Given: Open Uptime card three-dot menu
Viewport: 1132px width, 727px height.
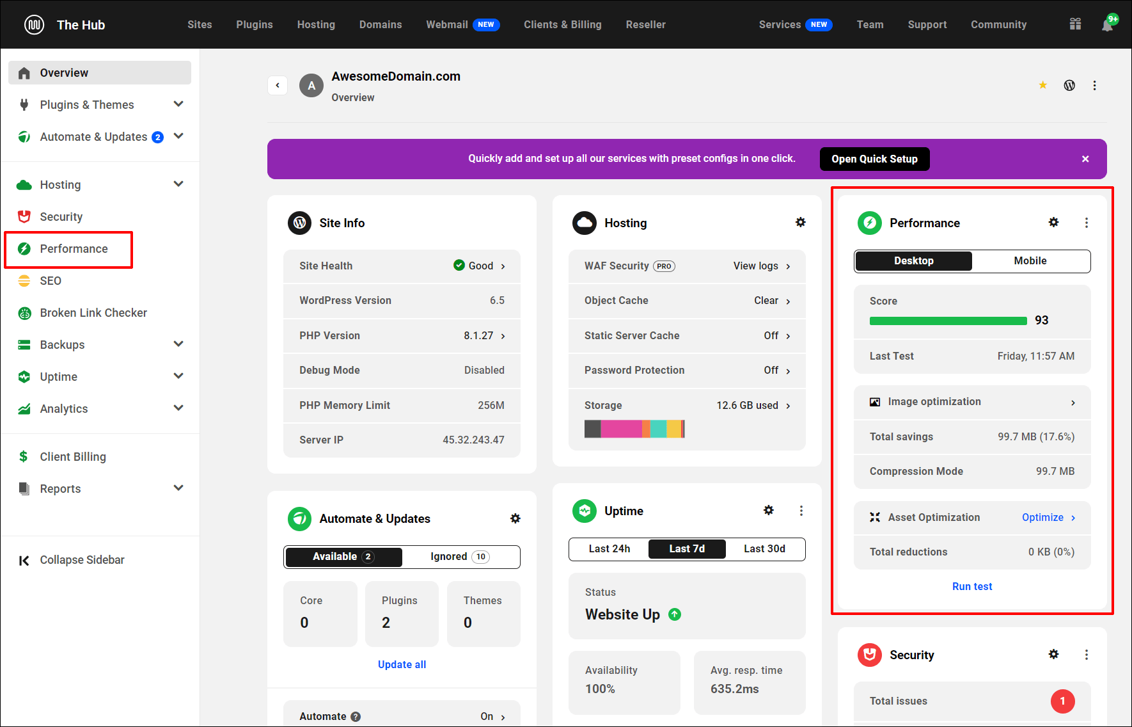Looking at the screenshot, I should tap(801, 511).
